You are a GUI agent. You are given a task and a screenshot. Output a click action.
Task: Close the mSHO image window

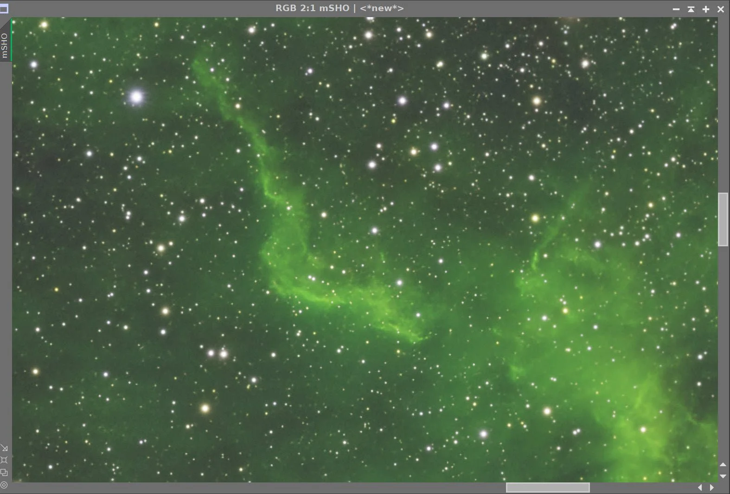721,9
